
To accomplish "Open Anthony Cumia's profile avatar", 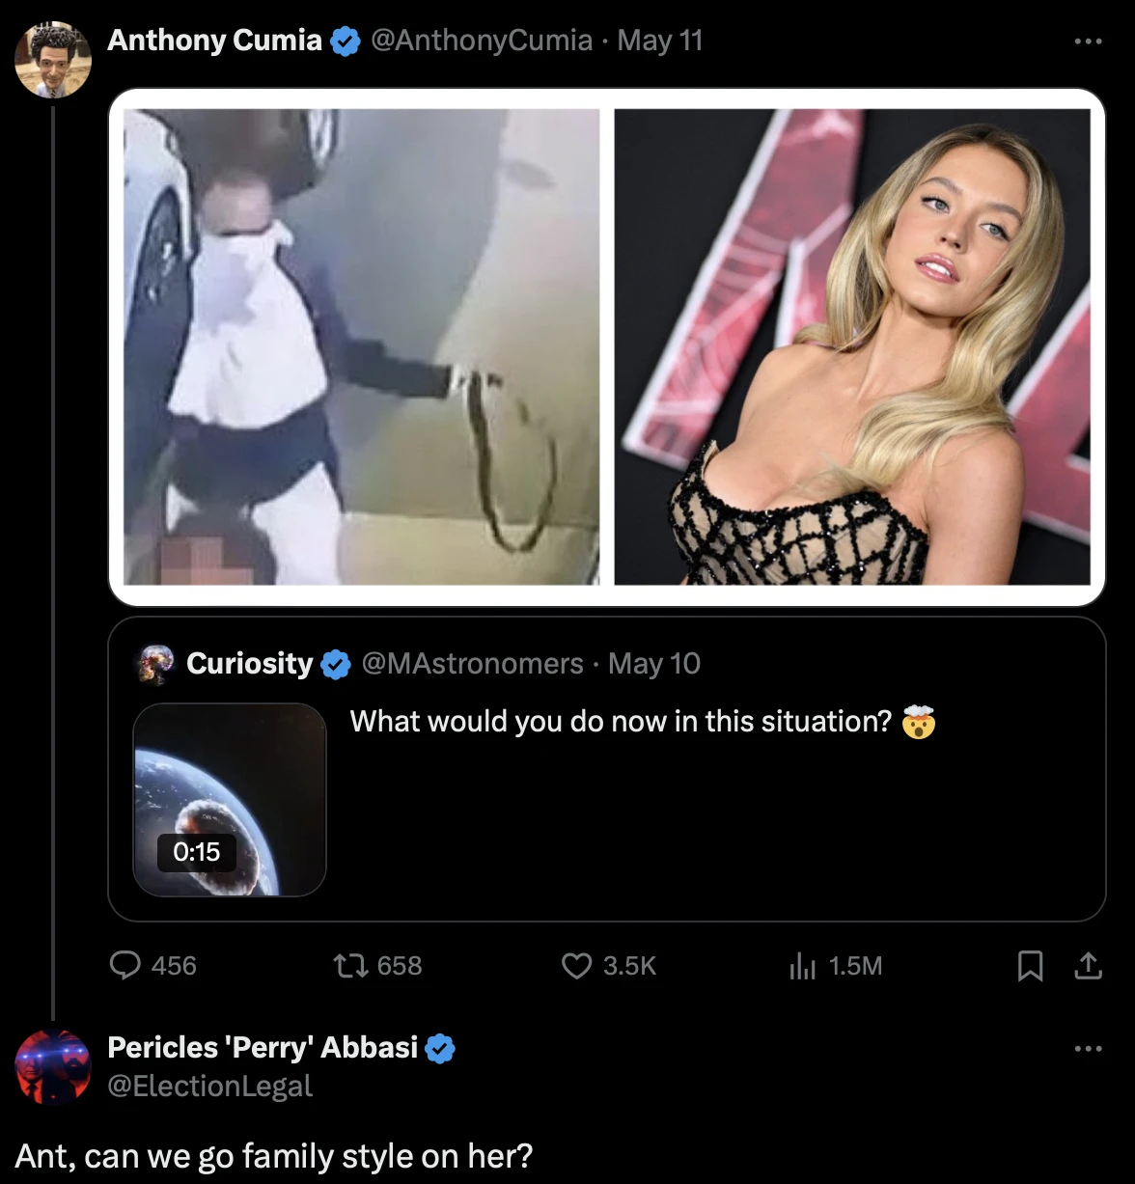I will [x=53, y=60].
